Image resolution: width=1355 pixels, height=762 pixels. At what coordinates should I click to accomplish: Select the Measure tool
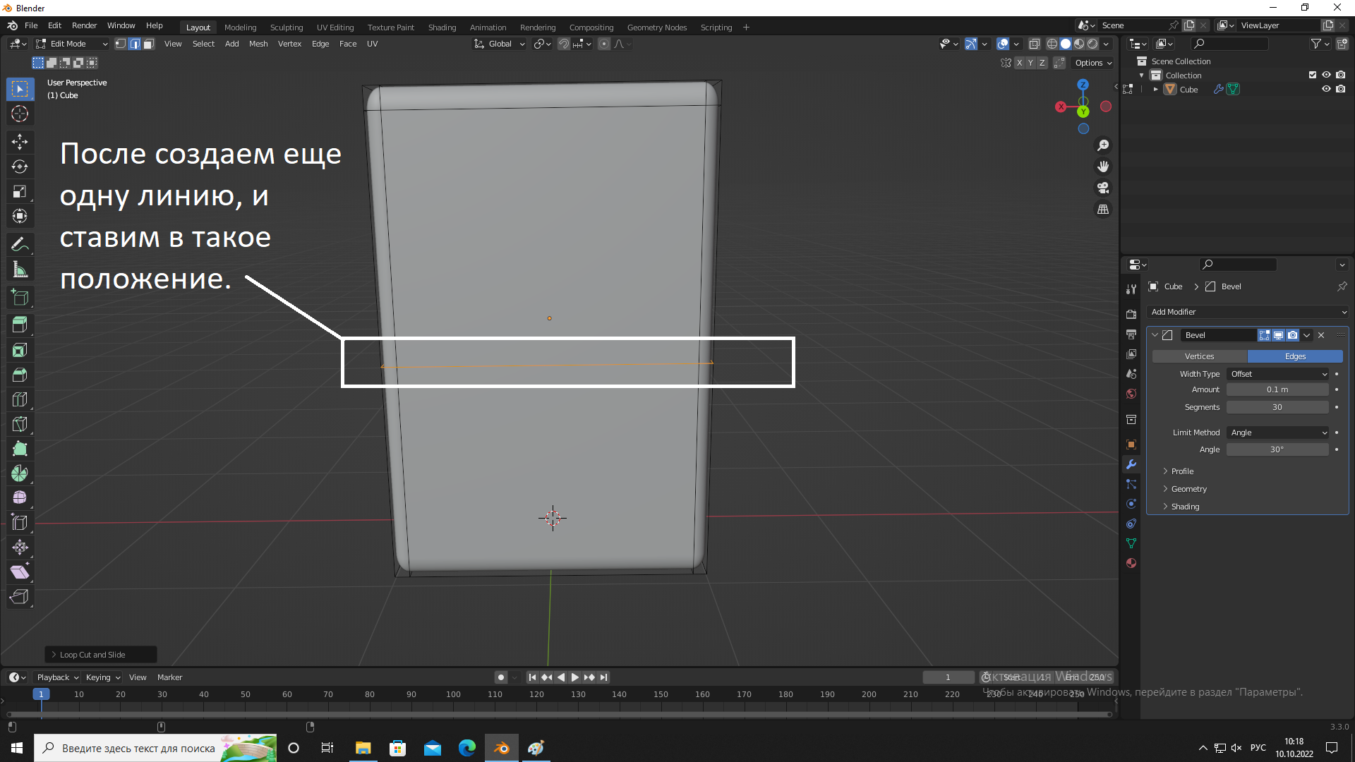[20, 270]
